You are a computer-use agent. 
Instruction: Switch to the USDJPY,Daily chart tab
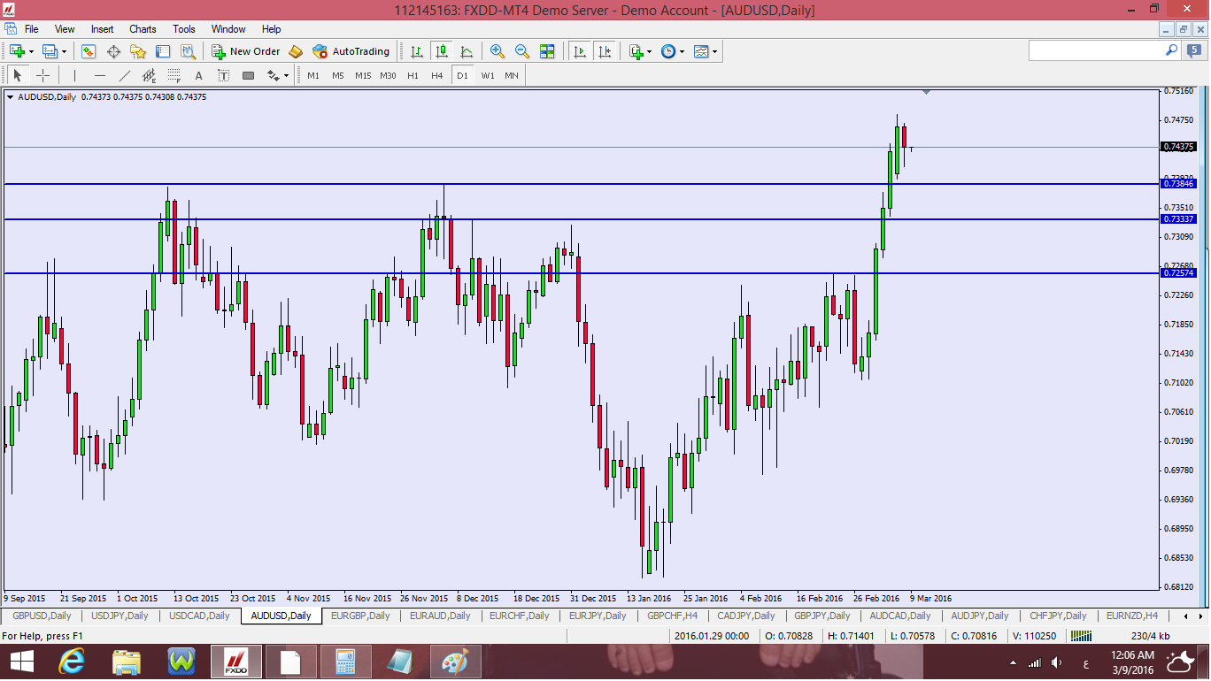[x=120, y=616]
